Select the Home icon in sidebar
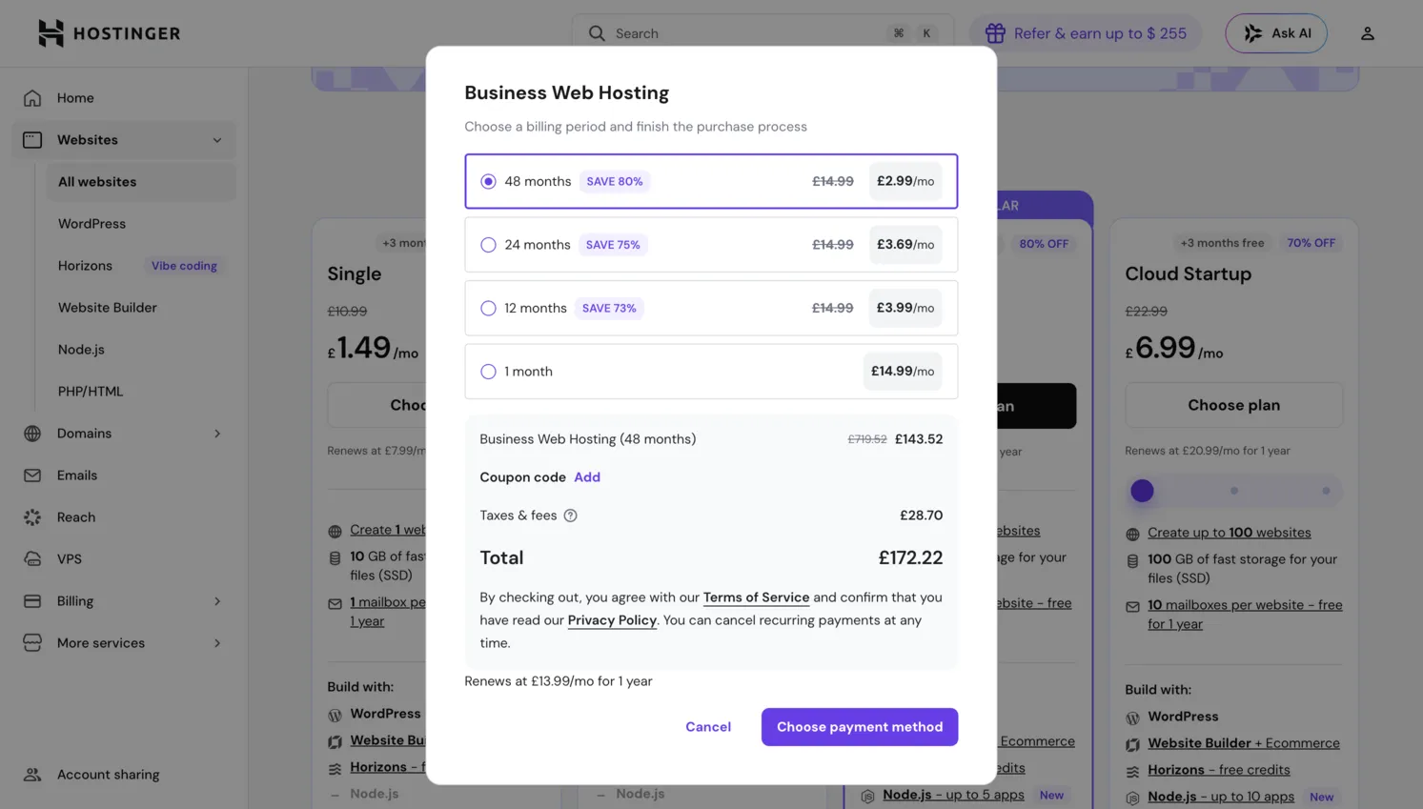The width and height of the screenshot is (1423, 809). (x=33, y=97)
